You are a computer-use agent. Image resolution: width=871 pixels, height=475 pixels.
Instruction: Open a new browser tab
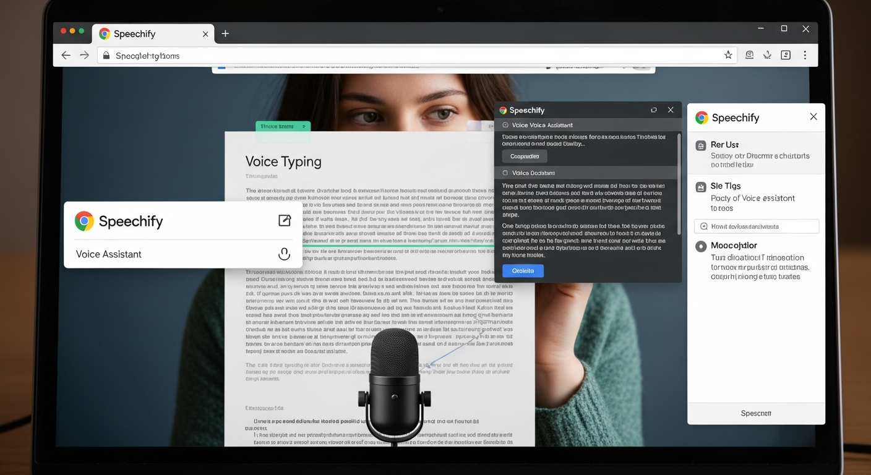pyautogui.click(x=225, y=33)
